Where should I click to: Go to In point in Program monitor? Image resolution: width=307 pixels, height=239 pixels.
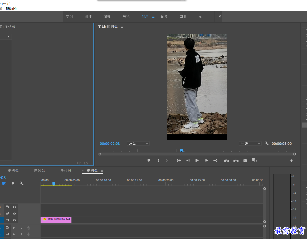pyautogui.click(x=179, y=160)
